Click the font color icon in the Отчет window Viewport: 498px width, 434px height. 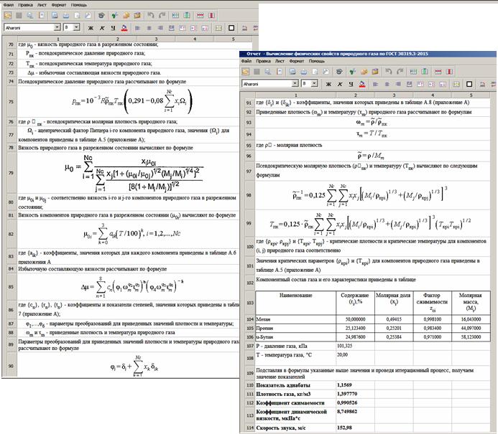coord(363,84)
